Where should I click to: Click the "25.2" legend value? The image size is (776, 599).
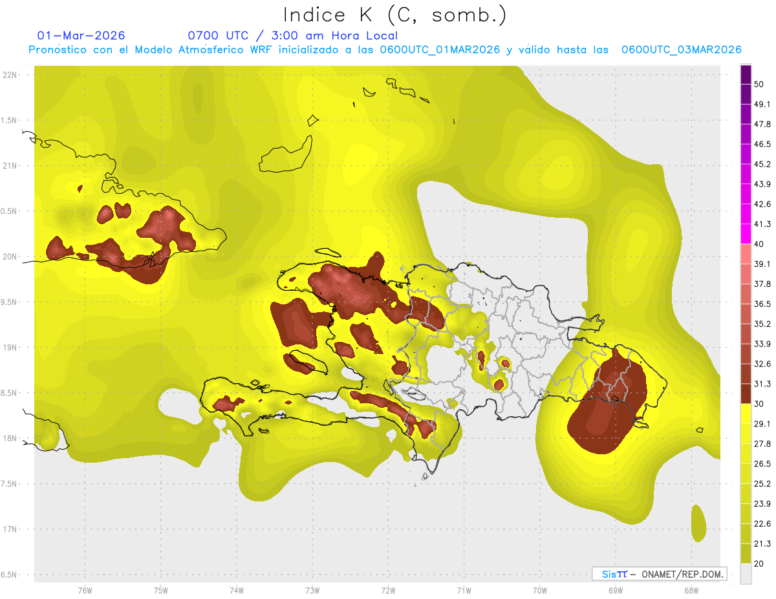tap(762, 484)
